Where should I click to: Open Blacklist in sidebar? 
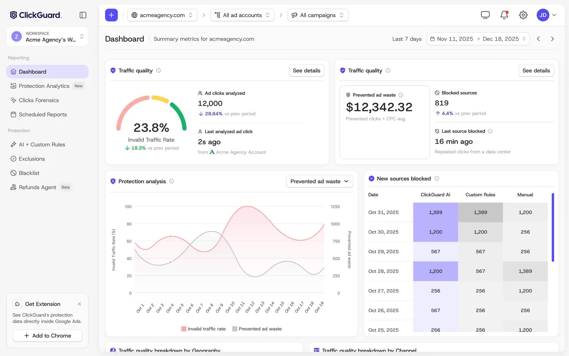tap(48, 173)
